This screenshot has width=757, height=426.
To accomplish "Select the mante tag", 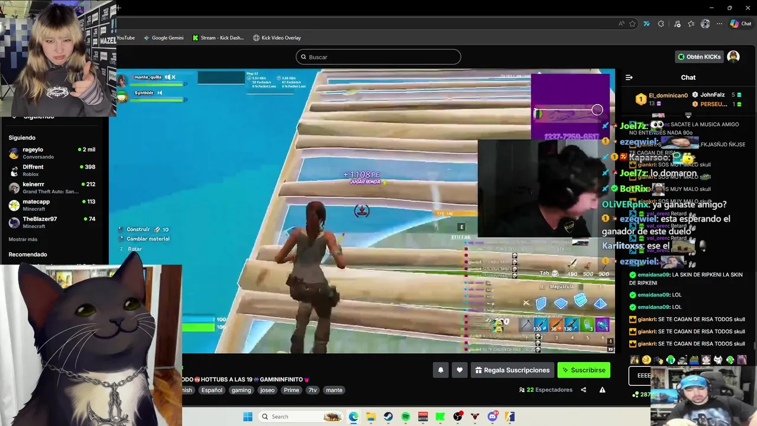I will coord(334,390).
